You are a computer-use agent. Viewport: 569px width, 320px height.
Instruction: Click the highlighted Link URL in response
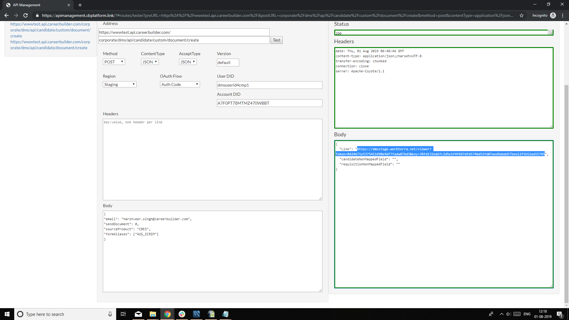pyautogui.click(x=440, y=151)
